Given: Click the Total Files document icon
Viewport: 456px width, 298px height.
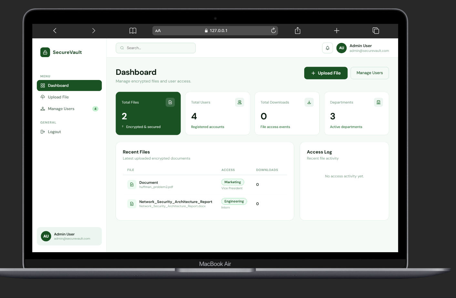Looking at the screenshot, I should (x=170, y=102).
